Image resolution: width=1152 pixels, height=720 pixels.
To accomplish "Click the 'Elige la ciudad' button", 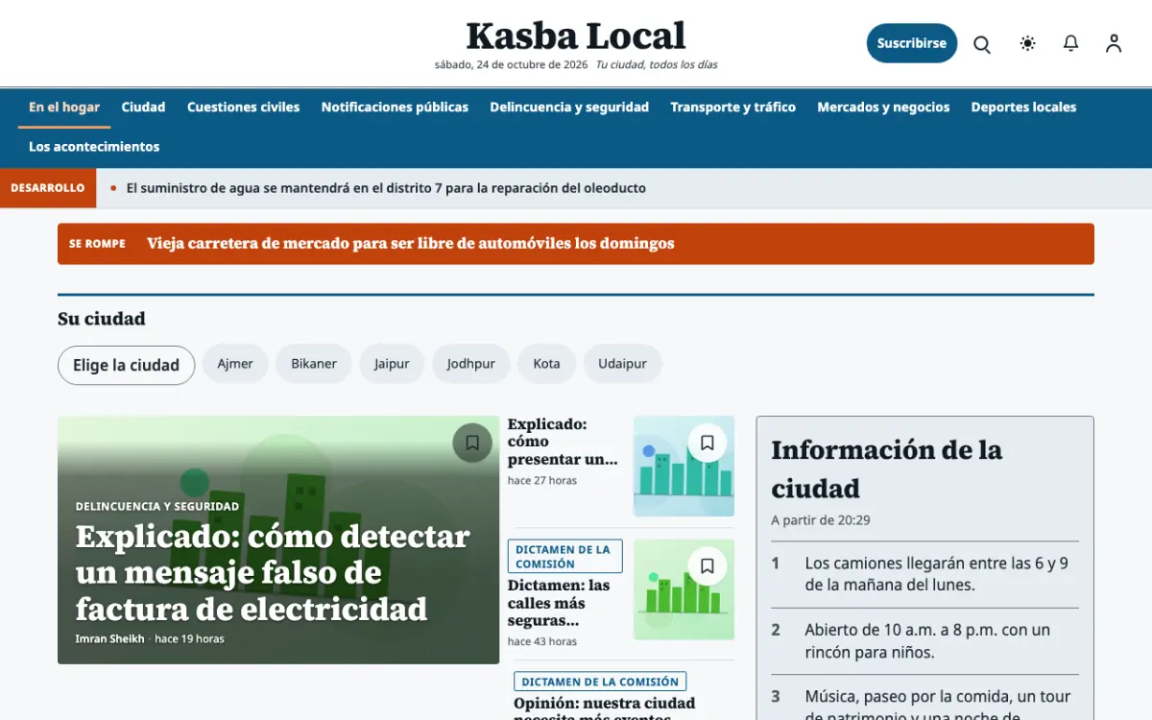I will click(x=127, y=365).
